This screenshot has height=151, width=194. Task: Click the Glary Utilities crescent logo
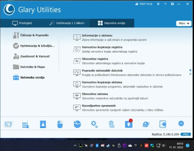(9, 10)
